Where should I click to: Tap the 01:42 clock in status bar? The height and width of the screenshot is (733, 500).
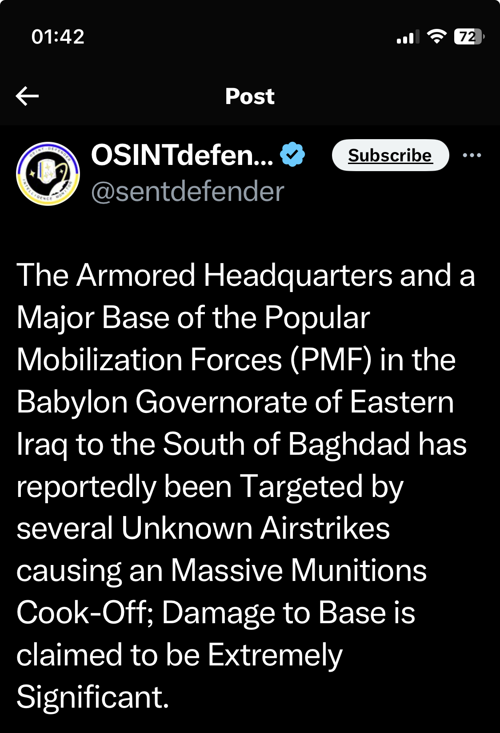(58, 36)
